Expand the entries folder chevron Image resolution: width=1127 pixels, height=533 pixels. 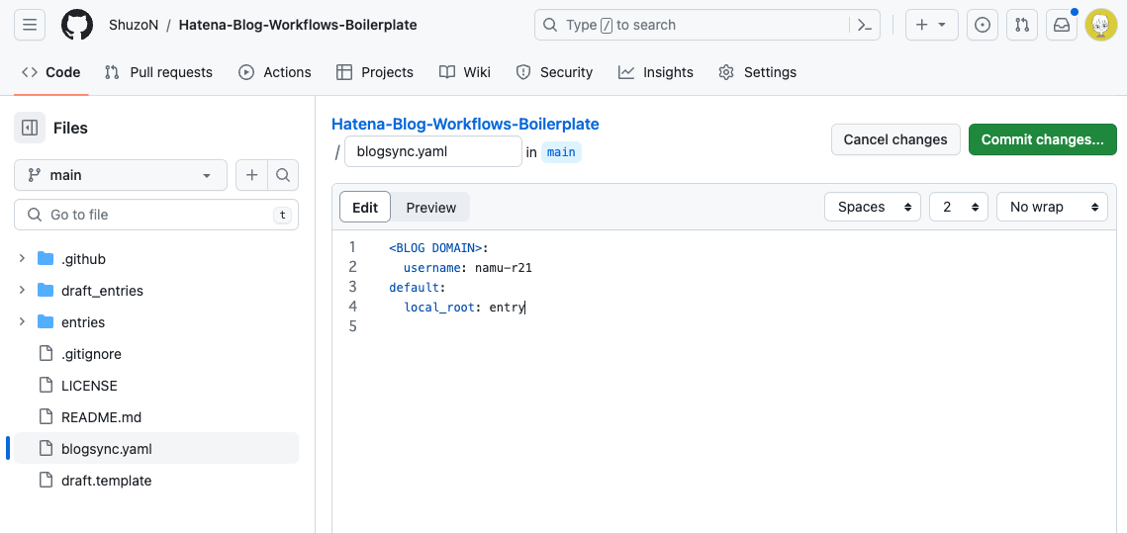coord(23,321)
